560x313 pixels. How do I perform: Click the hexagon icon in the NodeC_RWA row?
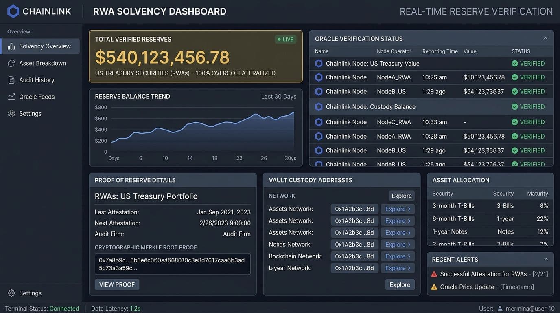click(319, 122)
